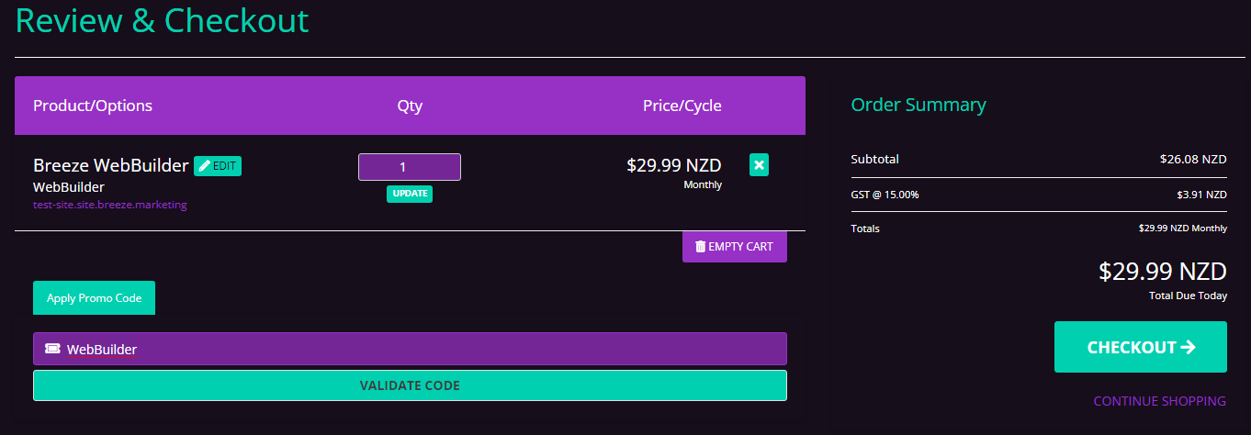Click the pencil icon beside Breeze WebBuilder
The width and height of the screenshot is (1251, 435).
pos(205,166)
